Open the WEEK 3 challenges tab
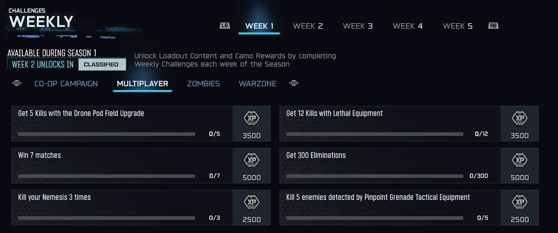This screenshot has width=558, height=233. point(357,26)
